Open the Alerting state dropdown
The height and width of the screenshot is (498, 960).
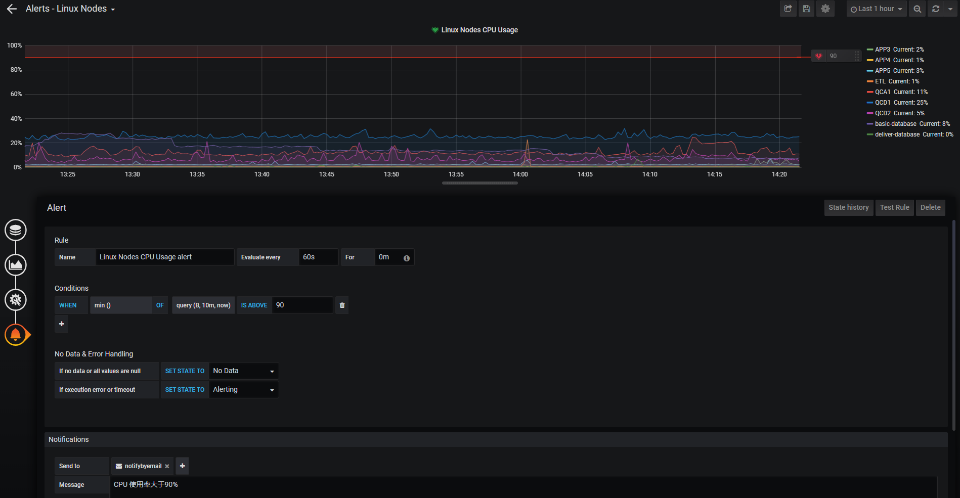coord(244,390)
